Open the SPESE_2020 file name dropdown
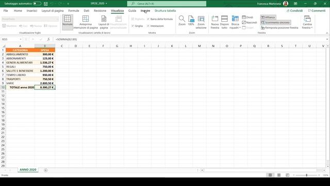 [99, 4]
